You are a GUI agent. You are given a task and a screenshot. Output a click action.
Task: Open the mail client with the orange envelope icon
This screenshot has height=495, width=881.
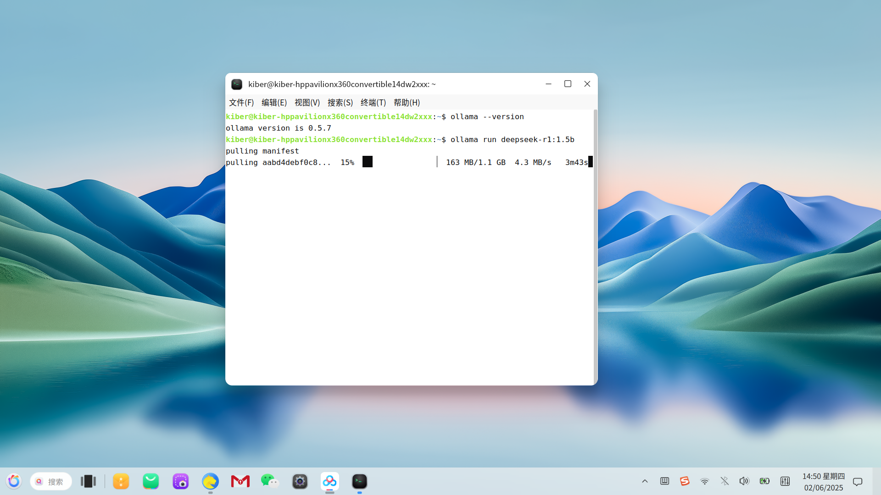click(121, 481)
